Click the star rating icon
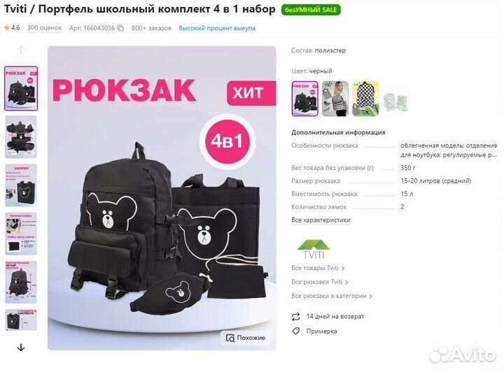 tap(7, 28)
